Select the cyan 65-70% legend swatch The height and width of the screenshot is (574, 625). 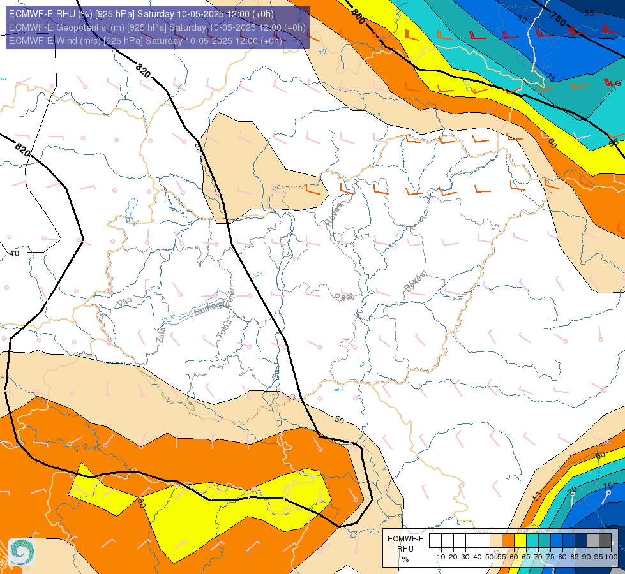(532, 541)
